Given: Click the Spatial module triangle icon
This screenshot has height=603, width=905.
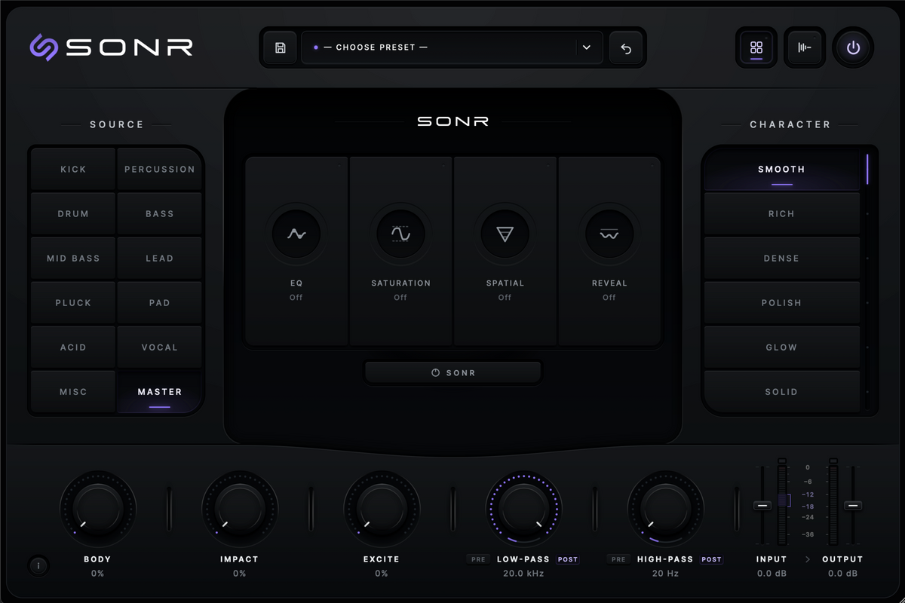Looking at the screenshot, I should (505, 234).
